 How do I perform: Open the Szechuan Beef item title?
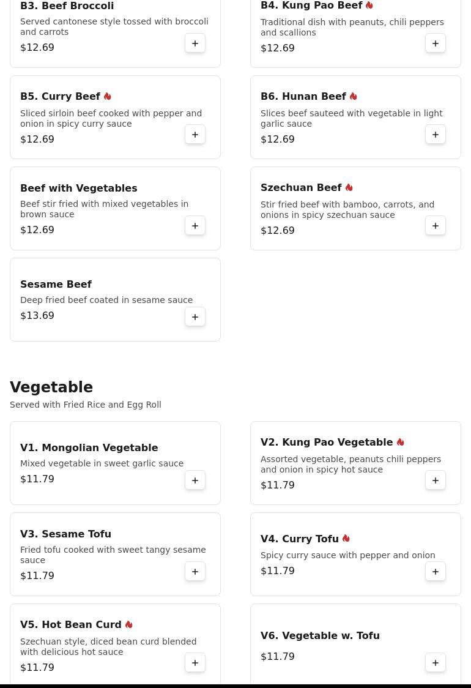click(301, 188)
